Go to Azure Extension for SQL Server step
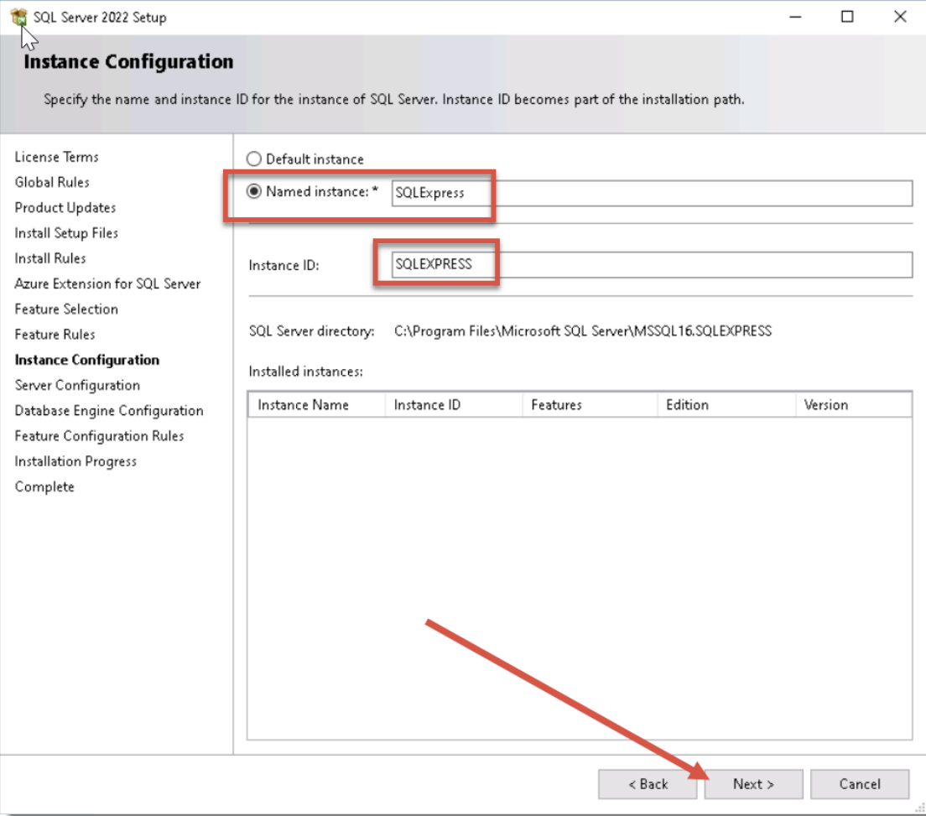The width and height of the screenshot is (926, 816). [107, 284]
